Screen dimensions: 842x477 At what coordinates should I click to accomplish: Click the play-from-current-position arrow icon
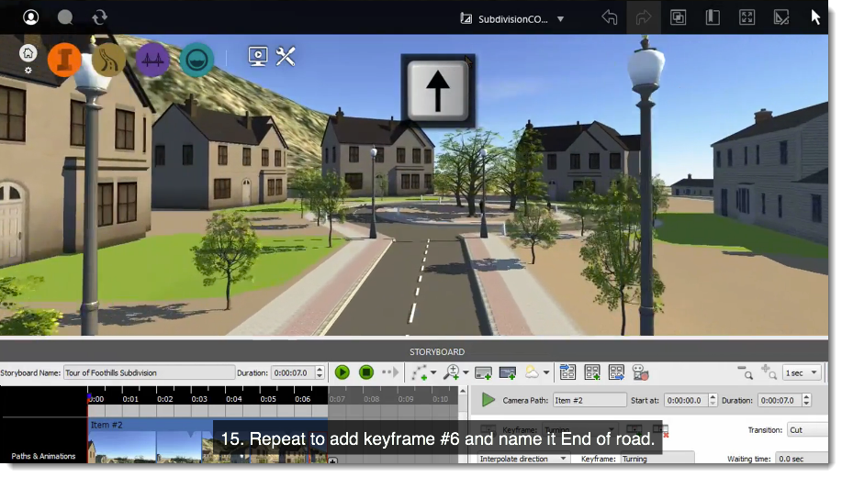pos(390,372)
